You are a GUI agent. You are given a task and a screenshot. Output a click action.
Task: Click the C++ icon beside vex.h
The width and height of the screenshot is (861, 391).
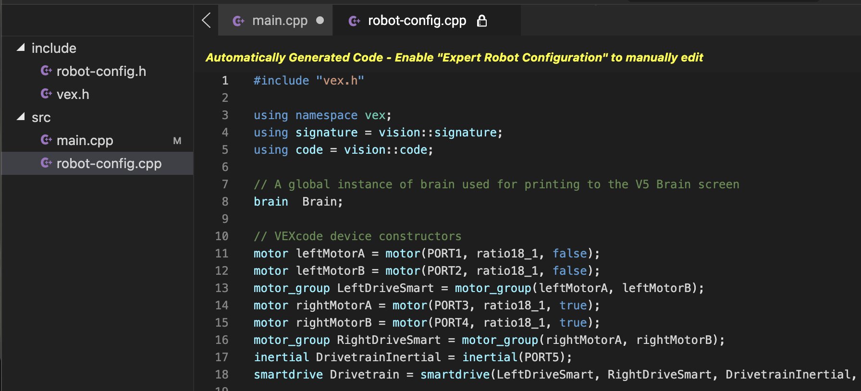pos(46,94)
